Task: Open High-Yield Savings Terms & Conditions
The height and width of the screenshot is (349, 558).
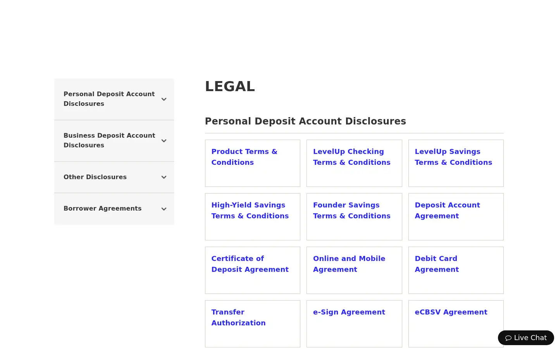Action: click(x=250, y=211)
